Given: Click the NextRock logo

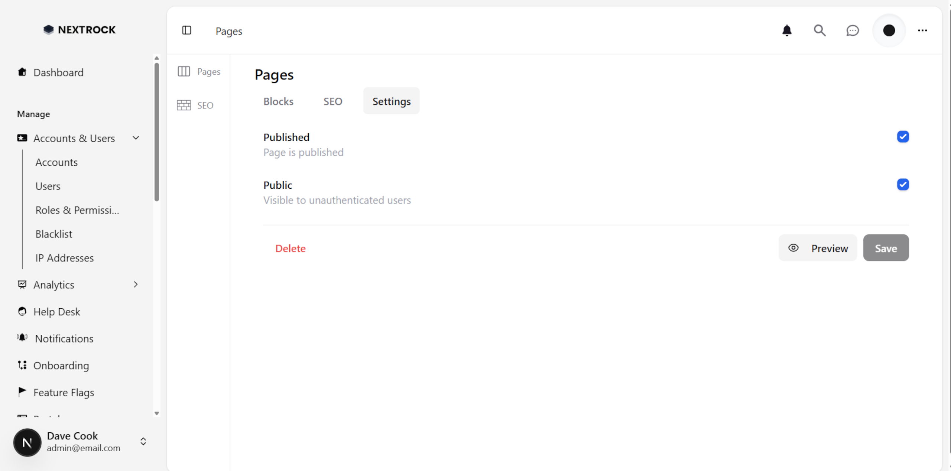Looking at the screenshot, I should click(79, 30).
